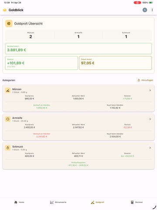The height and width of the screenshot is (210, 157).
Task: Click the Goldblick app title
Action: point(16,10)
